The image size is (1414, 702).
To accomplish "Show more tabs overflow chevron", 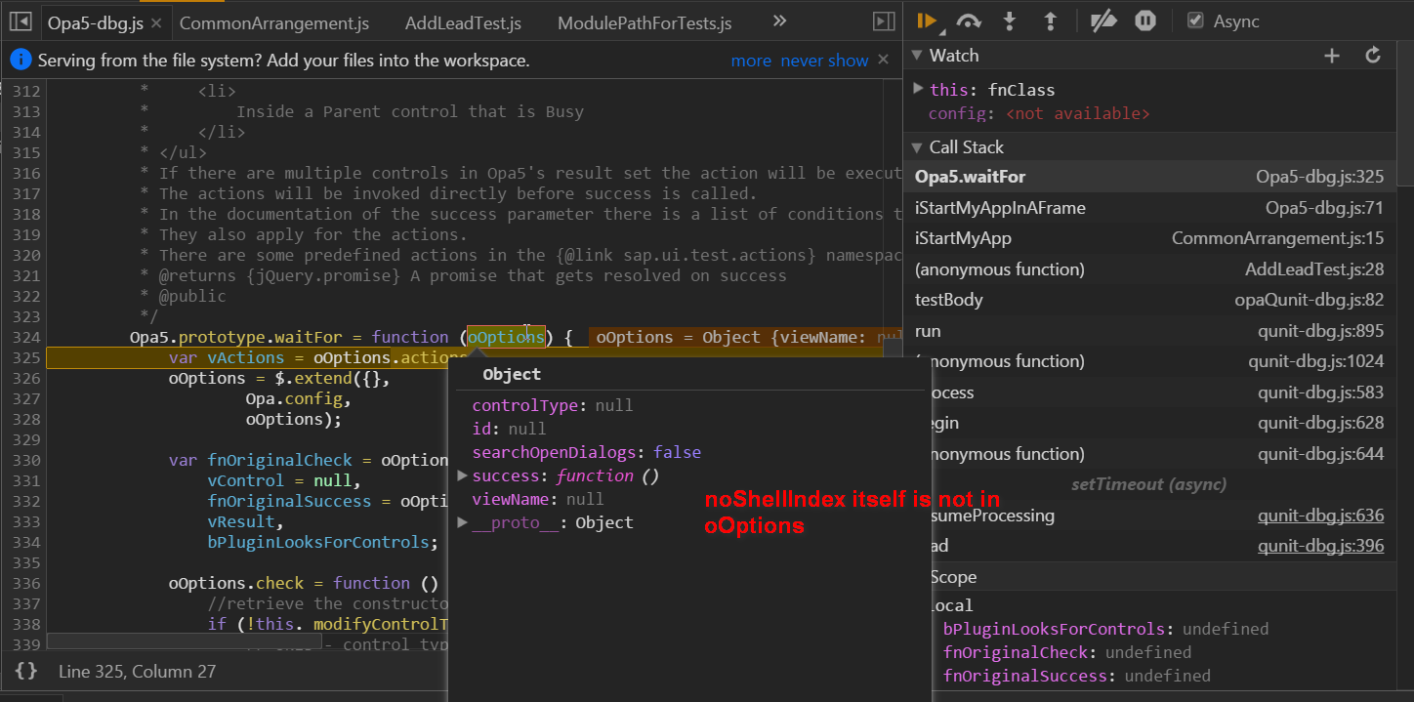I will coord(779,21).
